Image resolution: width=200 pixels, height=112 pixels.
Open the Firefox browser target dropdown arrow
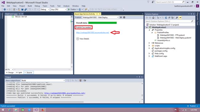coord(77,10)
